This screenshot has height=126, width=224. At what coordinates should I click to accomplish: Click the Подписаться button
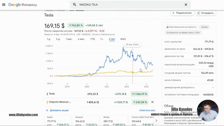[x=182, y=13]
